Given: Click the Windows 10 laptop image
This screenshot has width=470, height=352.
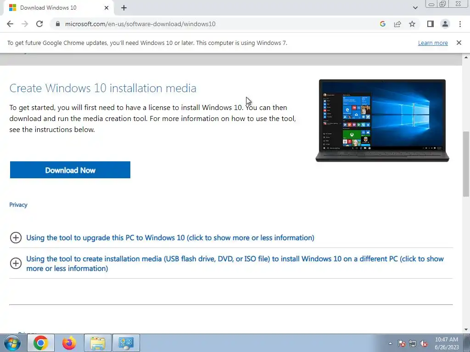Looking at the screenshot, I should coord(382,121).
